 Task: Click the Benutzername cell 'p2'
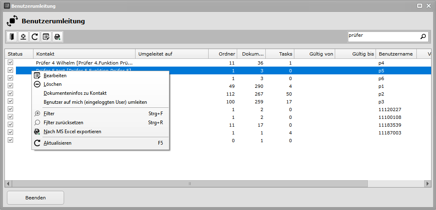pyautogui.click(x=381, y=94)
